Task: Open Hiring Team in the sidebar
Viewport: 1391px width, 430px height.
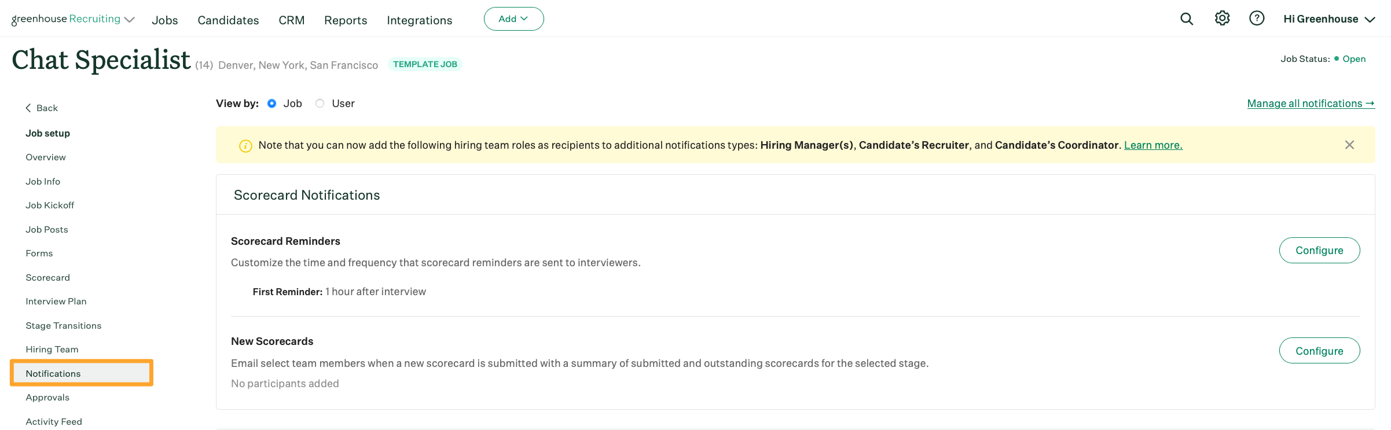Action: click(52, 350)
